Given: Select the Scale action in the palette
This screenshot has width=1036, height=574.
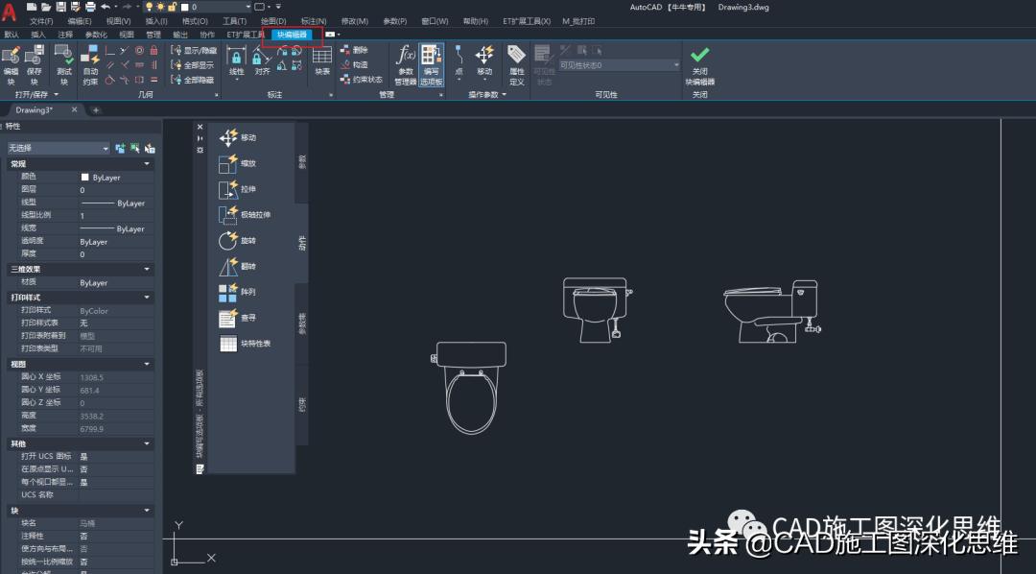Looking at the screenshot, I should pos(245,162).
